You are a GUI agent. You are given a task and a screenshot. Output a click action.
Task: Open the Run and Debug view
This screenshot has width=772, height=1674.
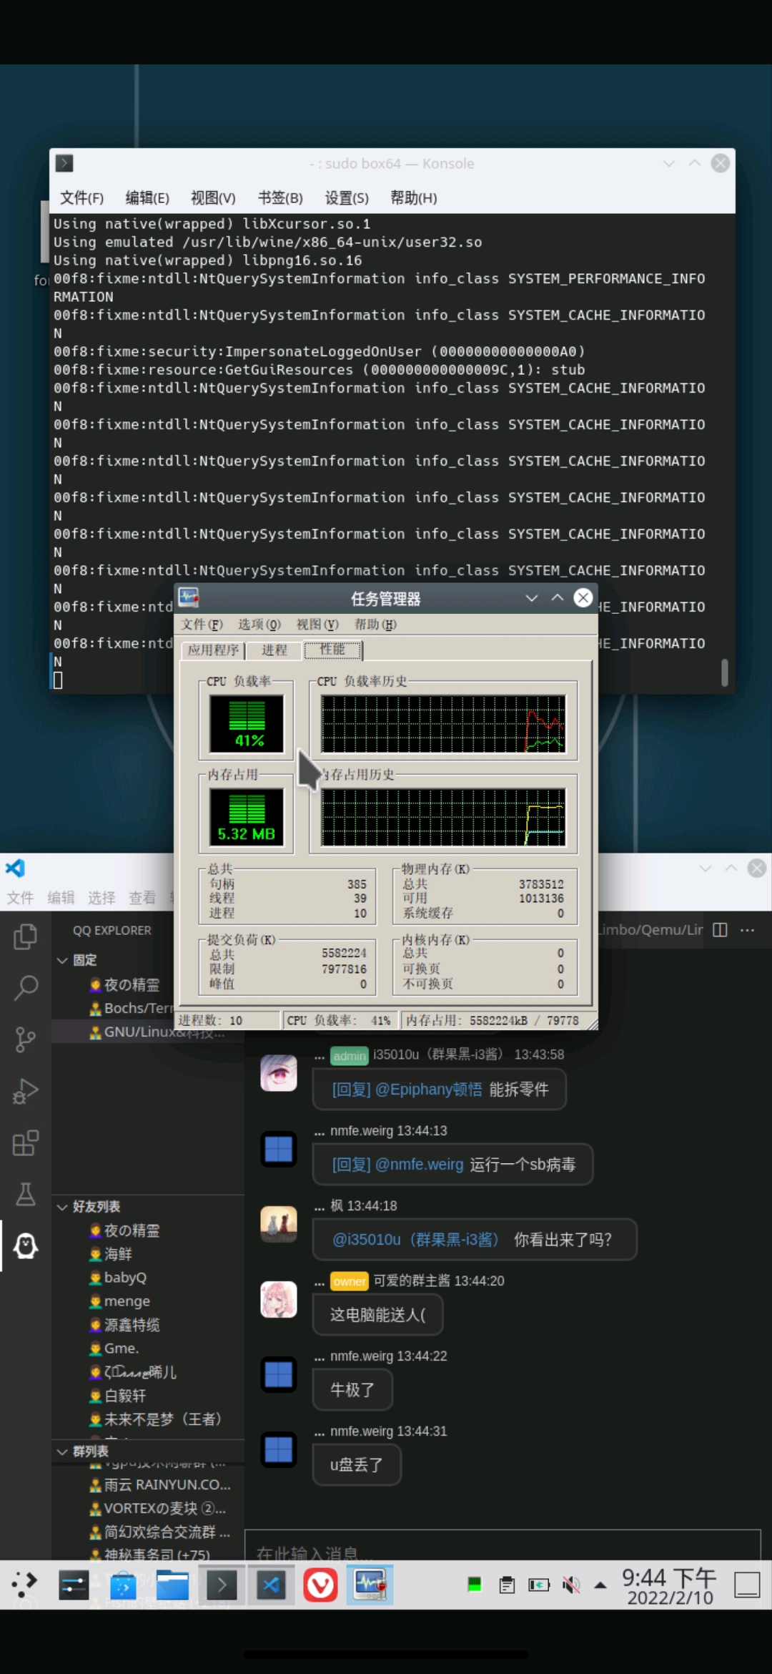pos(26,1091)
